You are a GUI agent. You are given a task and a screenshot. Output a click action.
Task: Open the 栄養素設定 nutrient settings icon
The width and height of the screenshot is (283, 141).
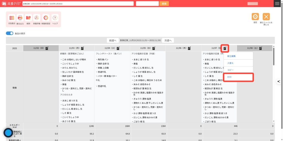tap(46, 18)
